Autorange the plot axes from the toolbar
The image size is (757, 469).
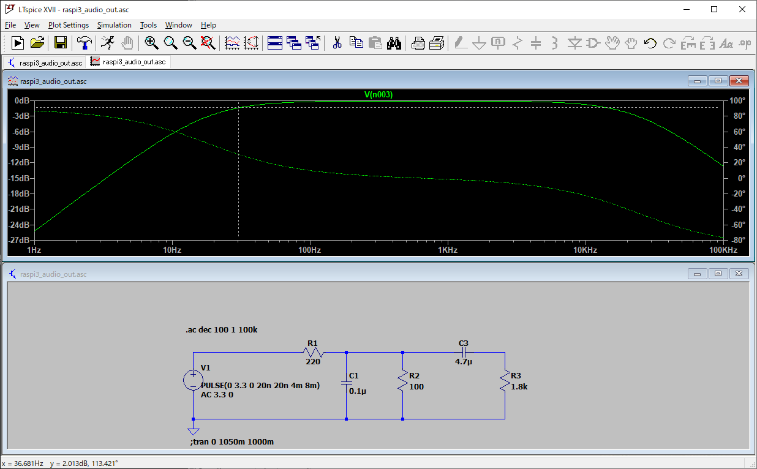(x=251, y=43)
